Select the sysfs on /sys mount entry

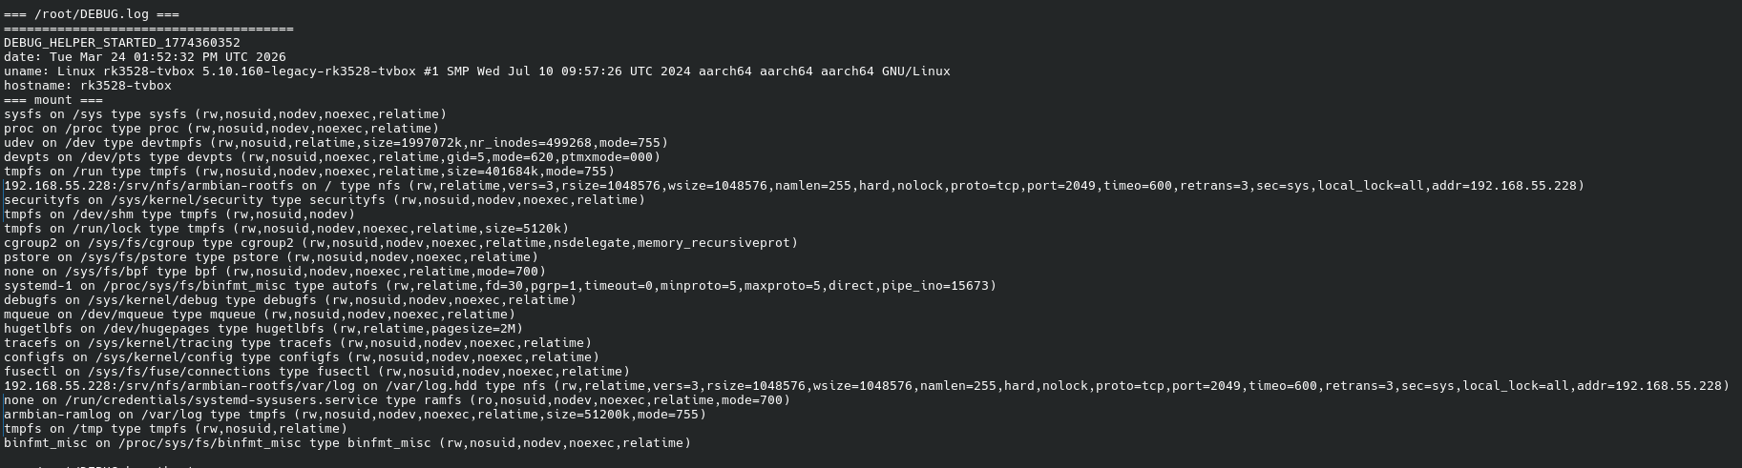(x=224, y=114)
